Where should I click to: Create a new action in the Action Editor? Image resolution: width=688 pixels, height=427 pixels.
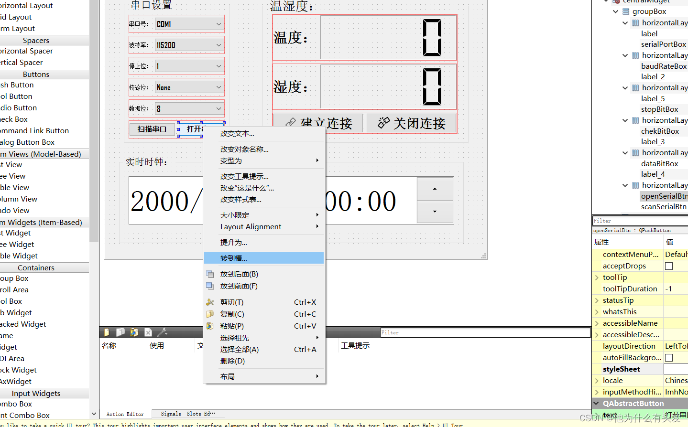pyautogui.click(x=107, y=332)
